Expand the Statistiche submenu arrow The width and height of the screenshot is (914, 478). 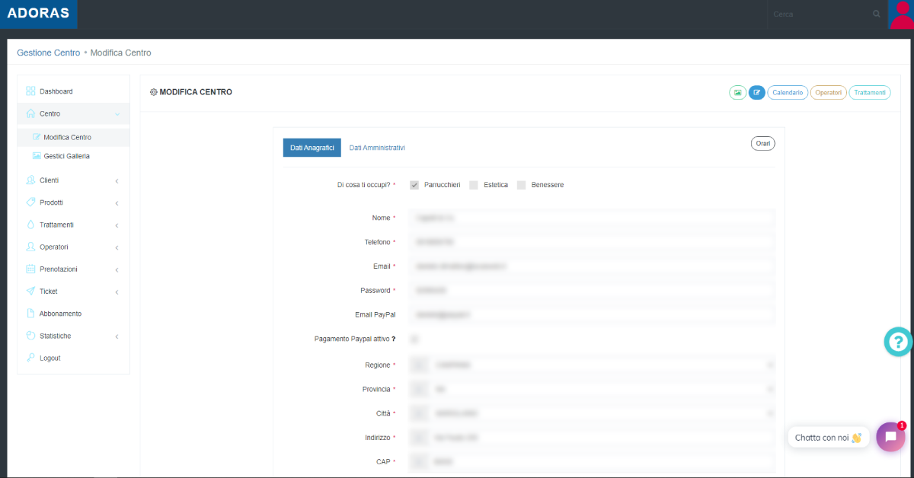(x=117, y=336)
